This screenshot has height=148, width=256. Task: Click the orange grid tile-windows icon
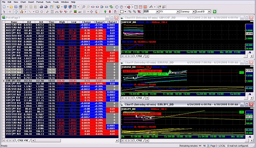point(145,7)
